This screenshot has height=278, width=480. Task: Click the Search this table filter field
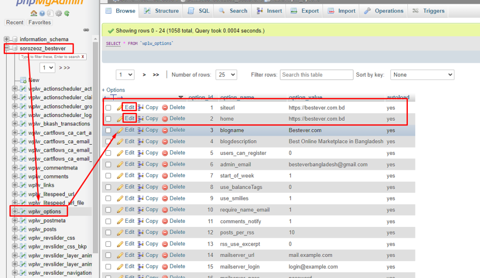(316, 75)
